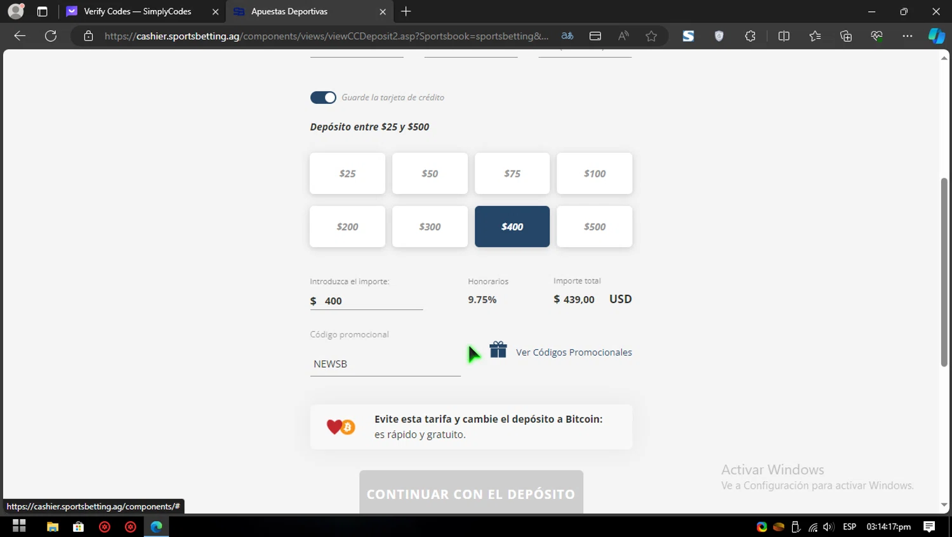Switch to the Verify Codes — SimplyCodes tab
This screenshot has height=537, width=952.
point(137,11)
